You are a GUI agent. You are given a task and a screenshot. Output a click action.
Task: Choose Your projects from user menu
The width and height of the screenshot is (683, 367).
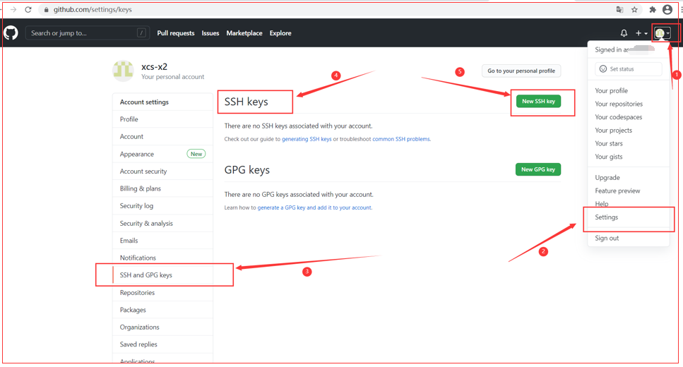coord(628,130)
